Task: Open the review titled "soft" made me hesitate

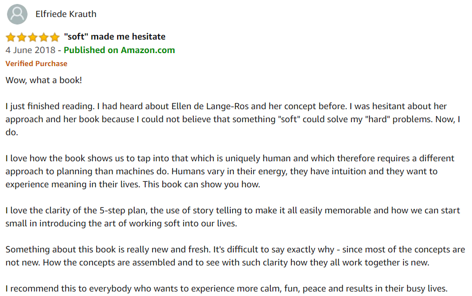Action: coord(115,37)
